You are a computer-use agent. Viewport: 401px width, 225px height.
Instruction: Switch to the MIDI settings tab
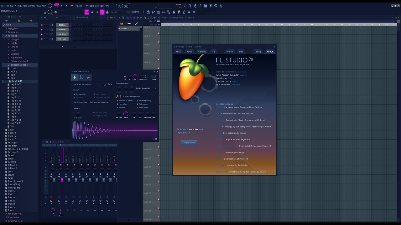pos(178,52)
